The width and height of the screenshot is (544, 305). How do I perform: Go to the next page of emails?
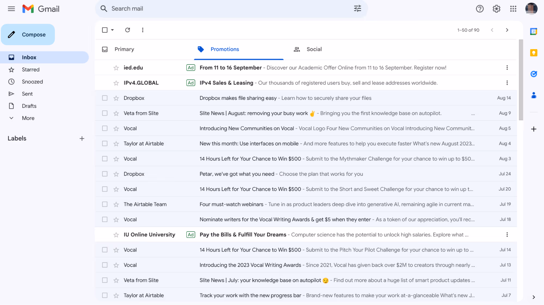click(507, 30)
